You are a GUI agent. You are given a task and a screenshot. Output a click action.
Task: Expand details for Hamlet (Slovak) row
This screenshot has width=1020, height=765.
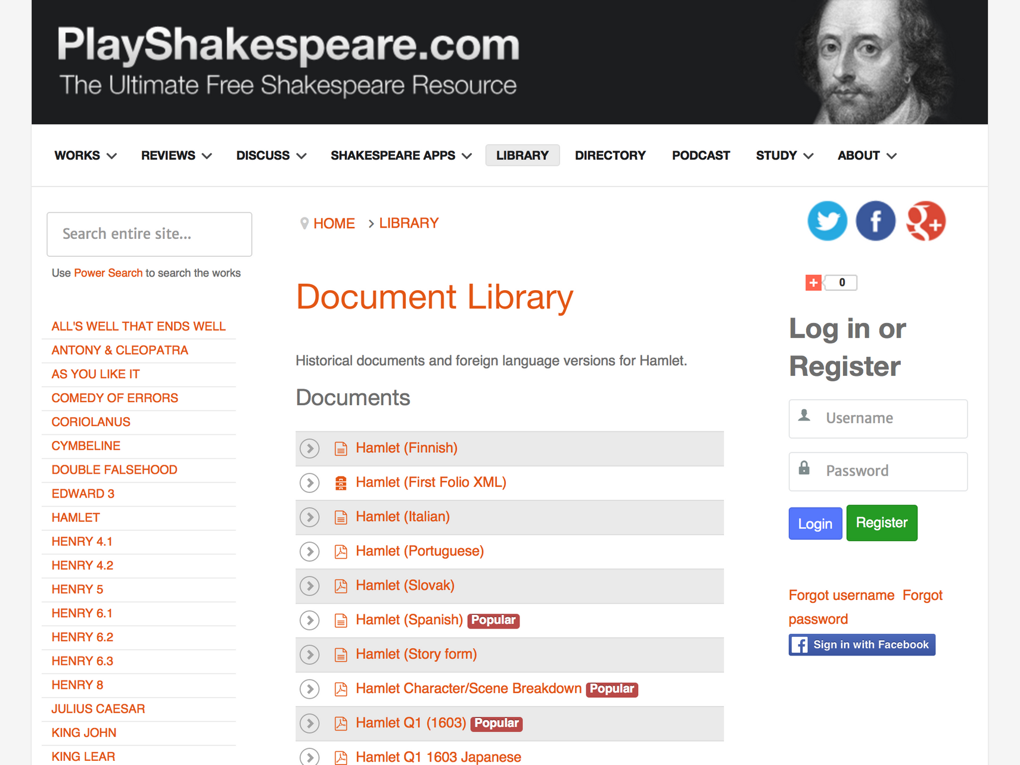pos(310,586)
